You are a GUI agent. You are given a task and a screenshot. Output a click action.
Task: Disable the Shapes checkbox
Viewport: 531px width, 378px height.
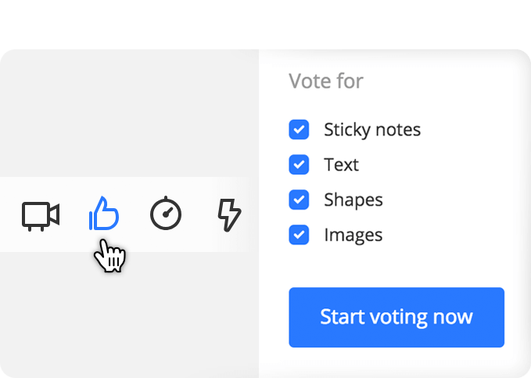[299, 200]
